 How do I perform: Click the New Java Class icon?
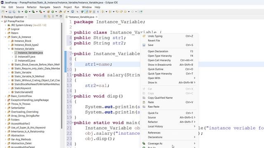point(53,12)
